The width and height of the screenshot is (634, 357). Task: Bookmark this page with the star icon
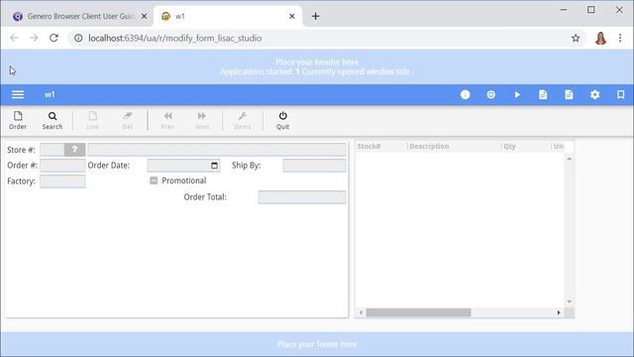[x=576, y=38]
